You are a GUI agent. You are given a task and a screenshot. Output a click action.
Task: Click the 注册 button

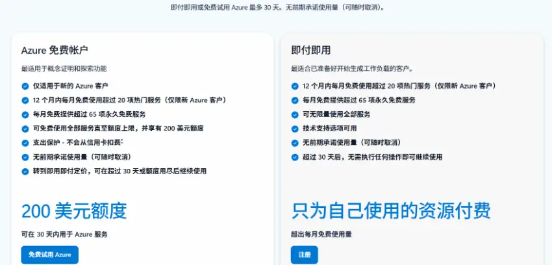click(x=304, y=255)
